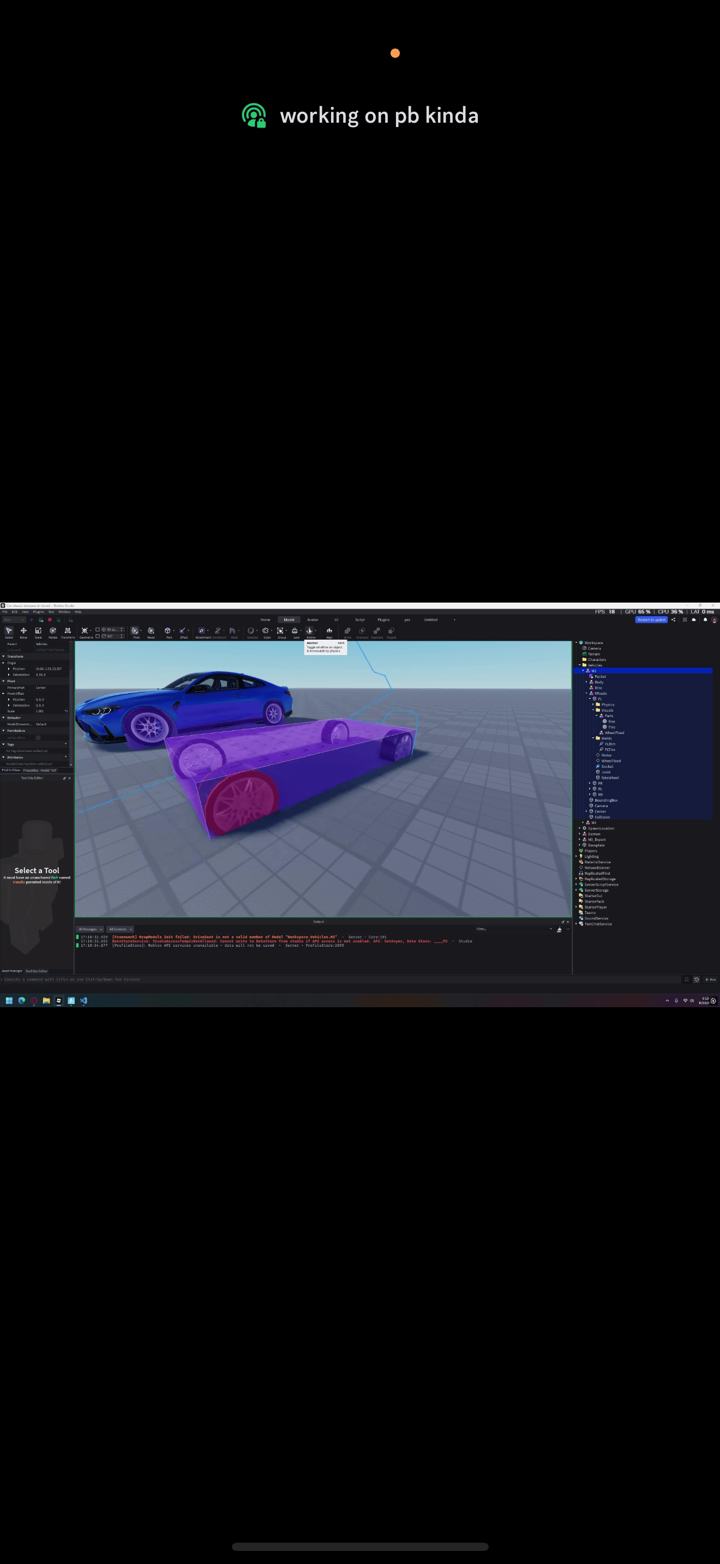Collapse the Workspace tree node
The height and width of the screenshot is (1564, 720).
click(x=576, y=642)
